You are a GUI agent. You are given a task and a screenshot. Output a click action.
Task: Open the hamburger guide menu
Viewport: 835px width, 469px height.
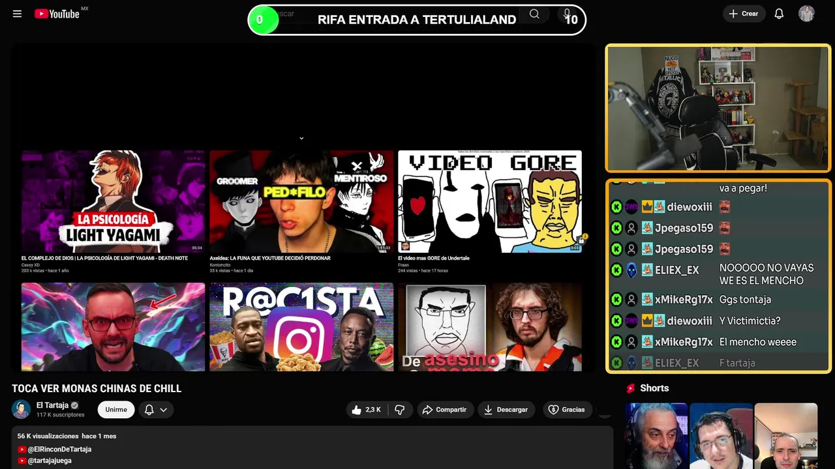pos(17,14)
